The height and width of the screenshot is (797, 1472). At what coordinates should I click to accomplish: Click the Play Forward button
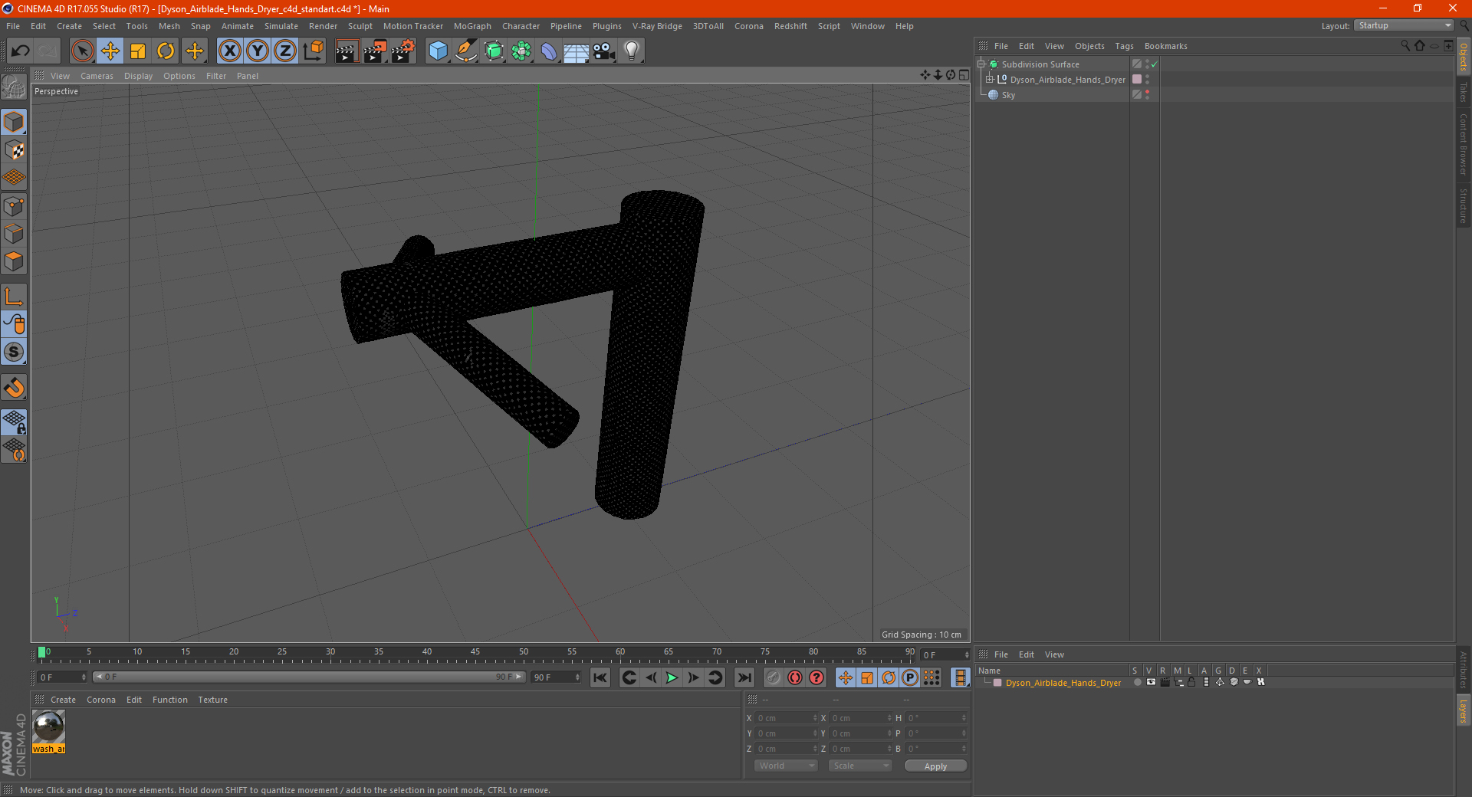672,677
